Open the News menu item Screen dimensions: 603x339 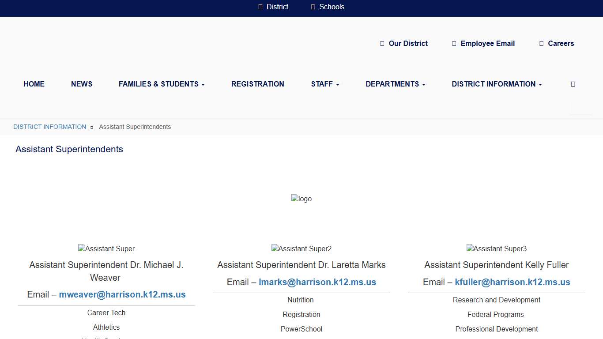(x=82, y=84)
